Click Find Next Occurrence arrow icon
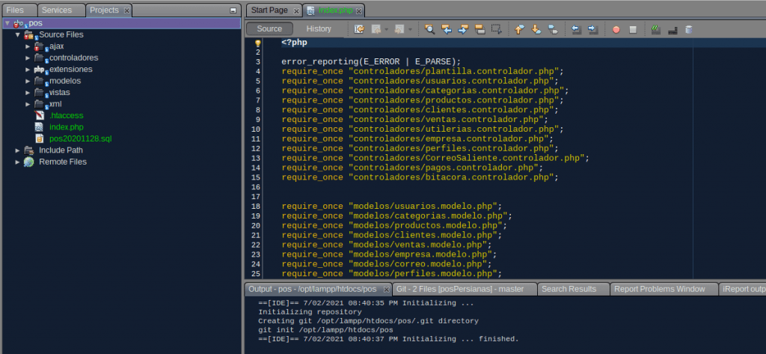This screenshot has height=354, width=766. click(x=463, y=29)
